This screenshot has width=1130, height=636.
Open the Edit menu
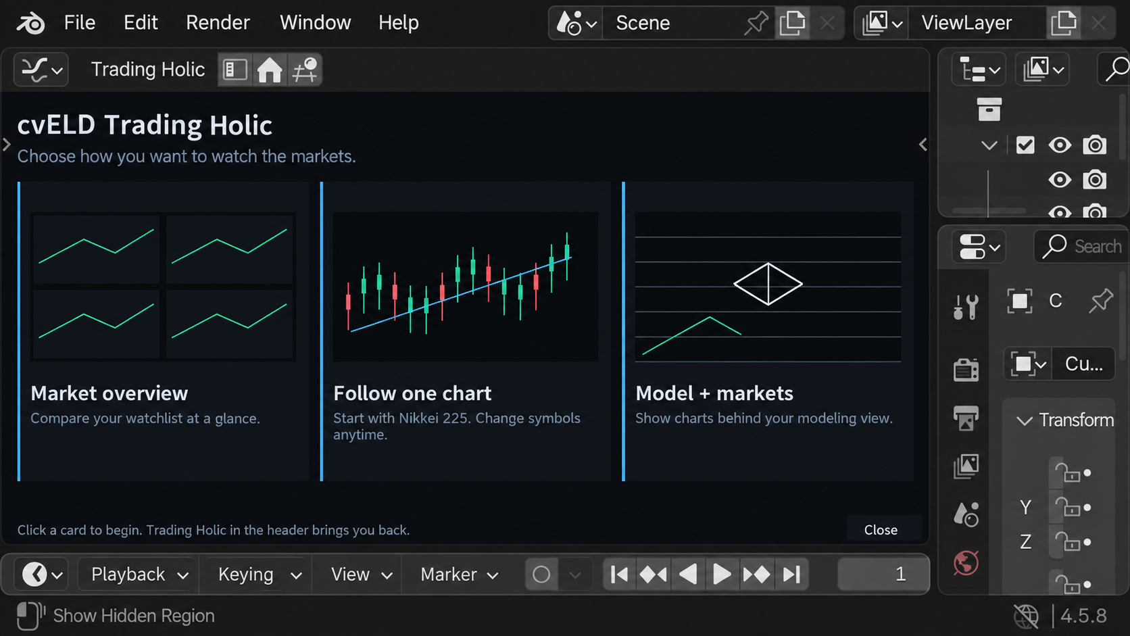pyautogui.click(x=141, y=23)
